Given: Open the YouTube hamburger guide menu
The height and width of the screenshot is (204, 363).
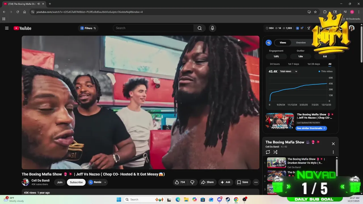Looking at the screenshot, I should coord(7,28).
